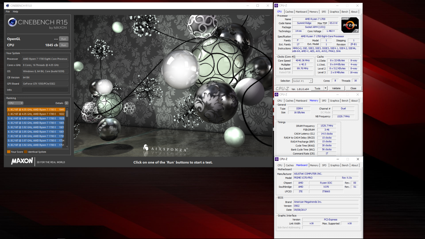
Task: Open SPD tab in bottom CPU-Z window
Action: point(324,165)
